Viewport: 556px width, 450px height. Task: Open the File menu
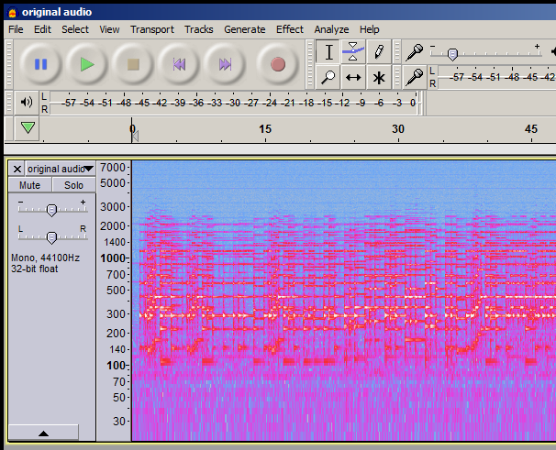[x=16, y=29]
